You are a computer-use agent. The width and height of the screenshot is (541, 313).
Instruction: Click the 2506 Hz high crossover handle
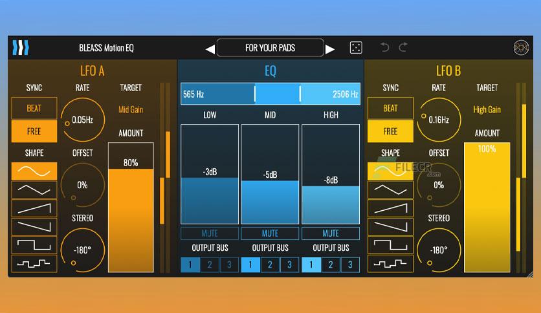tap(300, 94)
